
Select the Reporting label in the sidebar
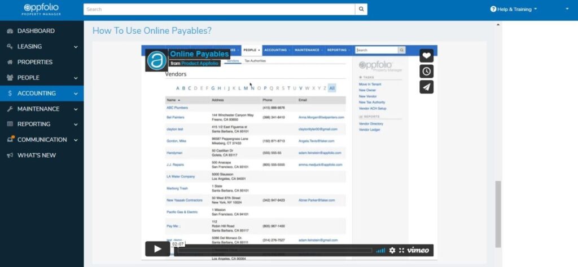pyautogui.click(x=34, y=124)
